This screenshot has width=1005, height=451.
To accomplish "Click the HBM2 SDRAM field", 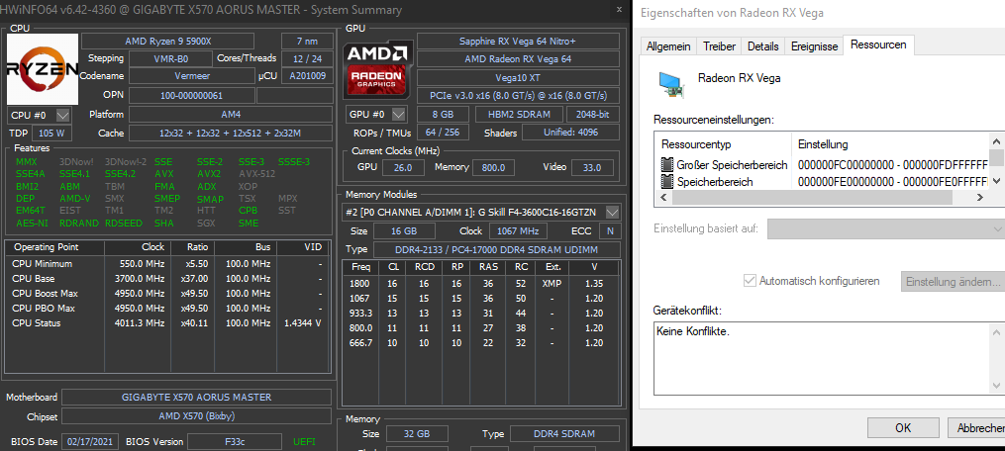I will [519, 114].
